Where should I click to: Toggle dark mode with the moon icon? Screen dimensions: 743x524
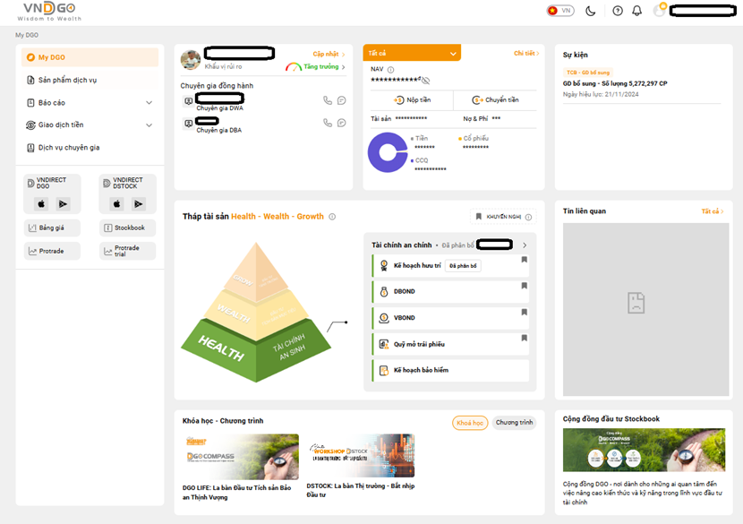tap(591, 11)
